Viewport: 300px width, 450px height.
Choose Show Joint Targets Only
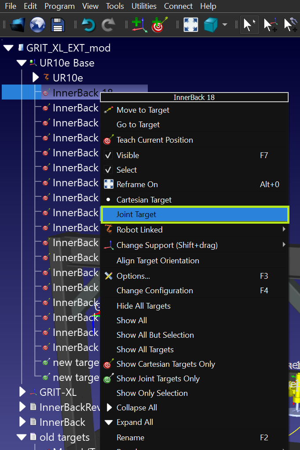click(x=158, y=379)
